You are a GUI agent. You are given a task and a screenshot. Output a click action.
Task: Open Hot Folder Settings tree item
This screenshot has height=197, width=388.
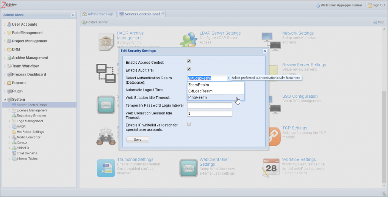(x=30, y=132)
